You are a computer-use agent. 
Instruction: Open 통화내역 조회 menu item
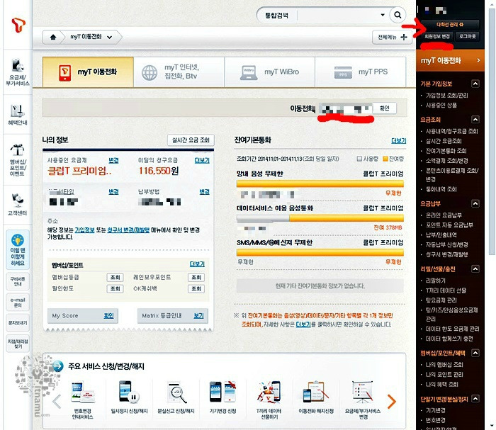pyautogui.click(x=441, y=189)
